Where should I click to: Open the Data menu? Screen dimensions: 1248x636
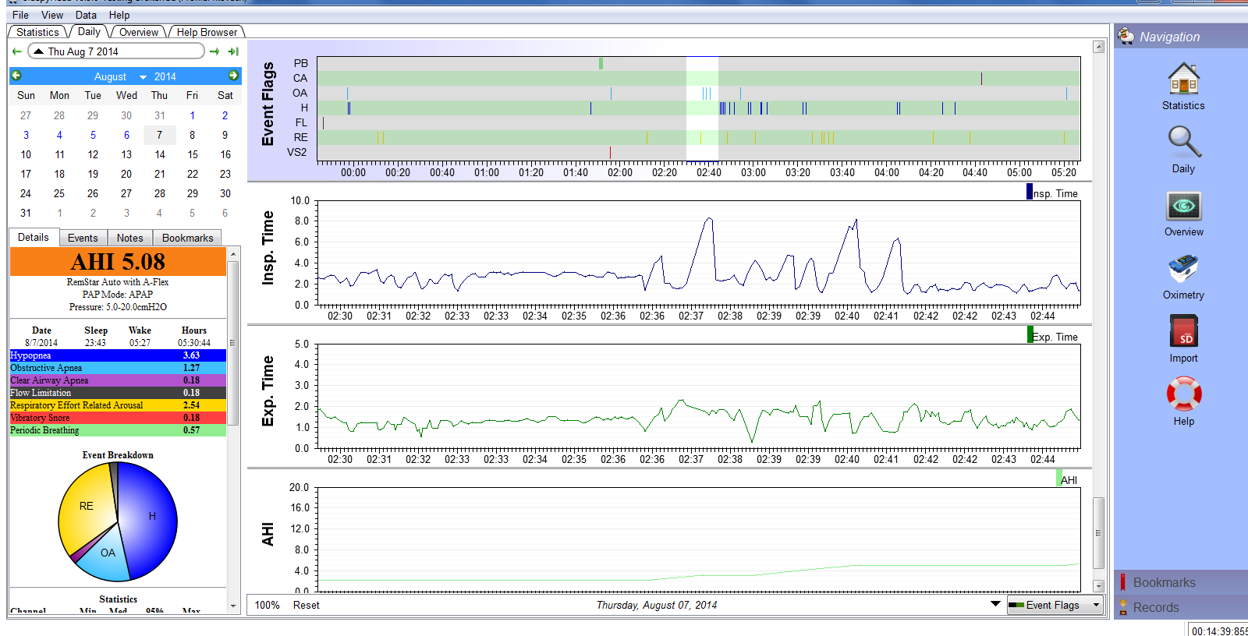86,15
